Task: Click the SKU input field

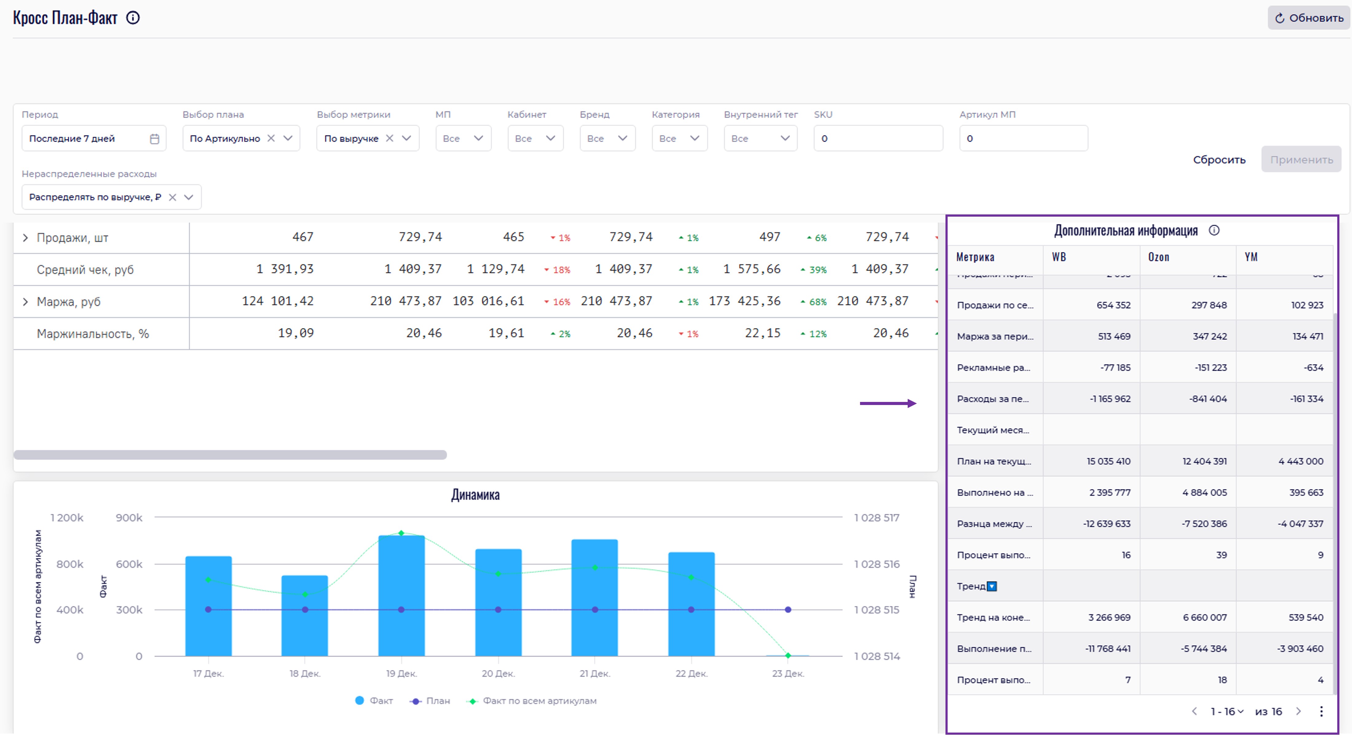Action: [878, 139]
